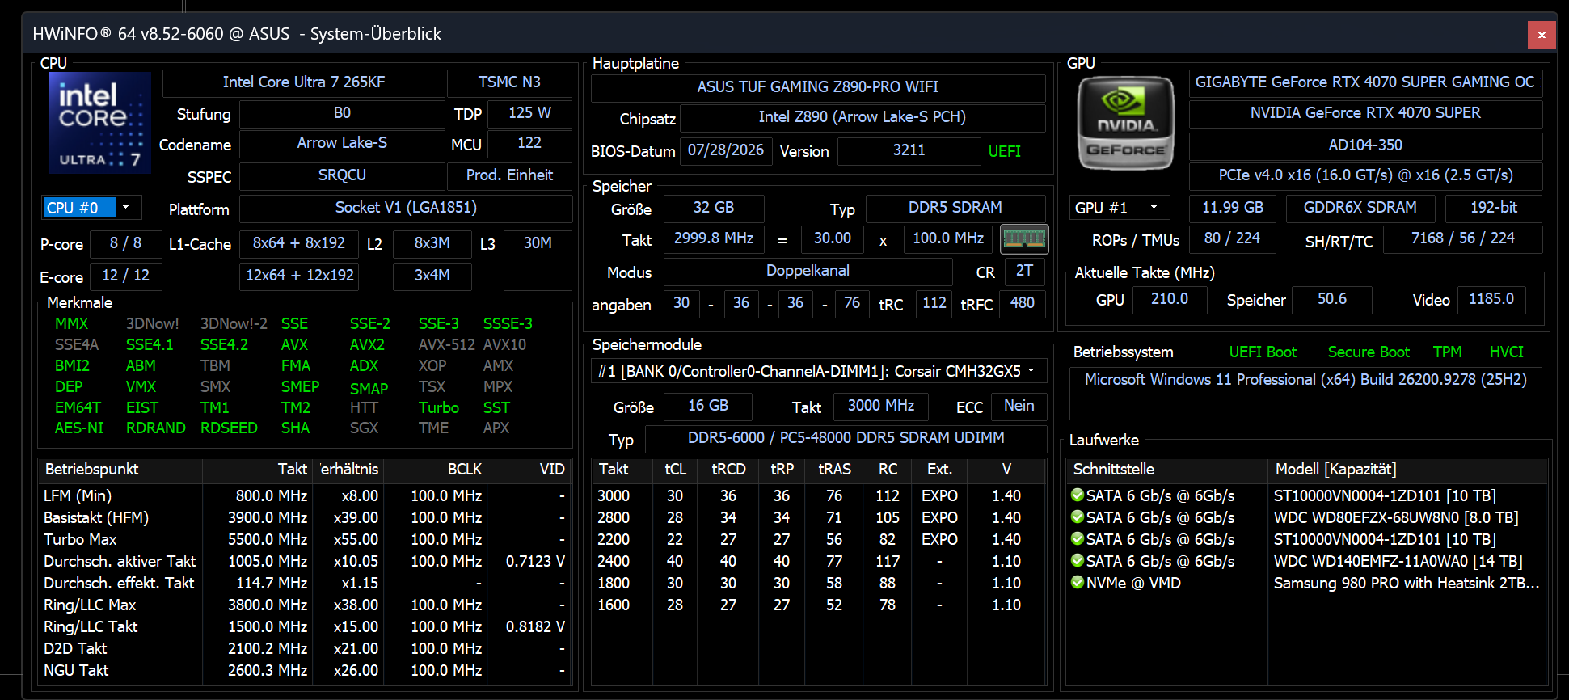Close the System-Überblick window

click(x=1542, y=35)
